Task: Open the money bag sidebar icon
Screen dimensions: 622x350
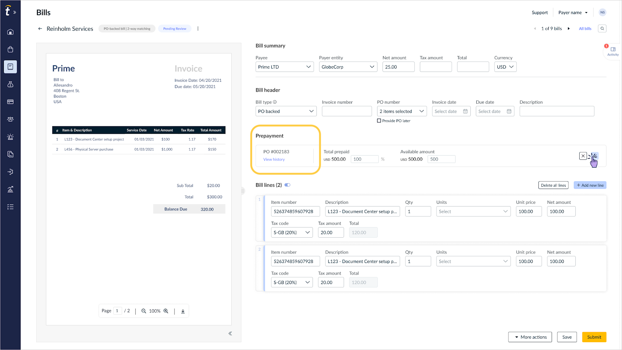Action: tap(10, 84)
